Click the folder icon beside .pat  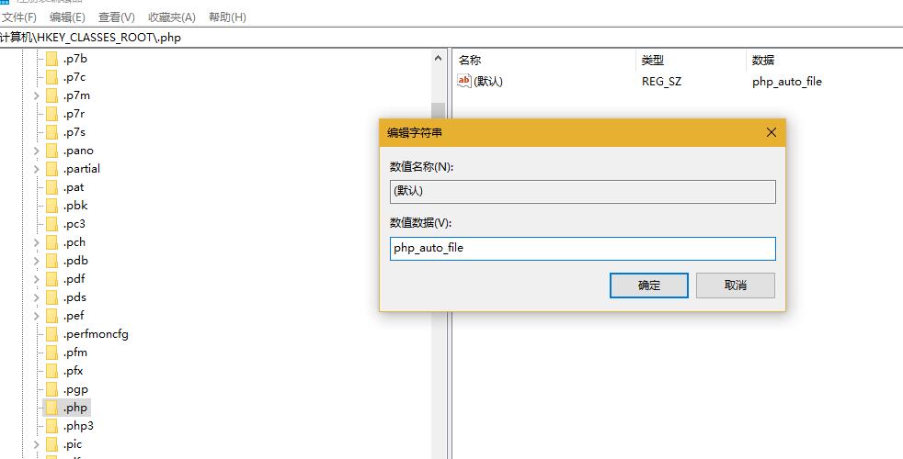51,187
